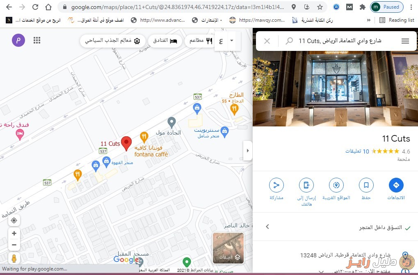The width and height of the screenshot is (418, 275).
Task: Zoom out on the map
Action: click(14, 245)
